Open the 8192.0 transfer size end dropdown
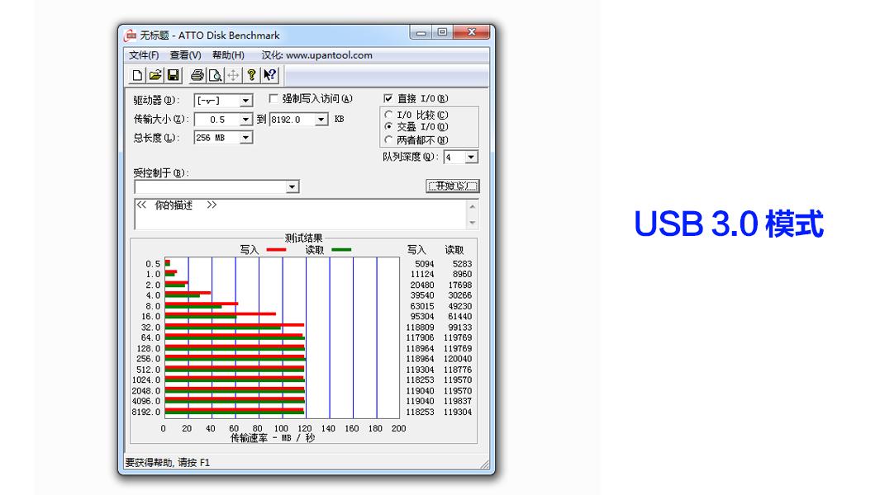This screenshot has height=495, width=880. [321, 120]
